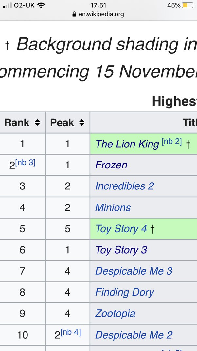Open the Despicable Me 3 link
The width and height of the screenshot is (197, 351).
pos(134,271)
